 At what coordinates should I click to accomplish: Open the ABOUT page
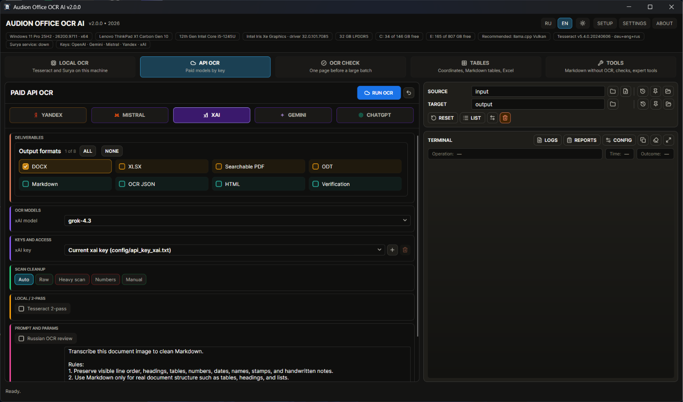tap(664, 23)
